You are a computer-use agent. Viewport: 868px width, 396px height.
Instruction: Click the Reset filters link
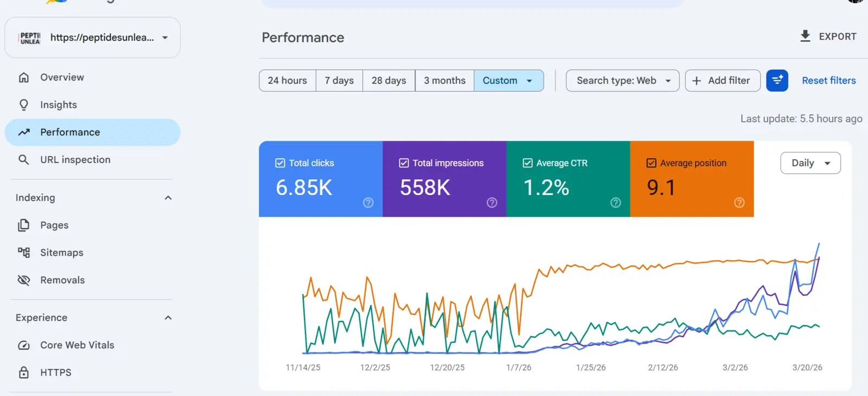point(829,81)
